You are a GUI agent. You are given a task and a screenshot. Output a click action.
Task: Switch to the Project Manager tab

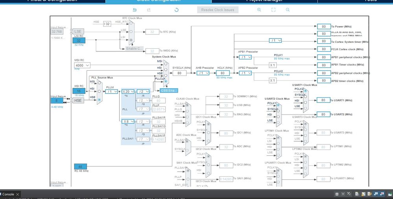pyautogui.click(x=264, y=1)
